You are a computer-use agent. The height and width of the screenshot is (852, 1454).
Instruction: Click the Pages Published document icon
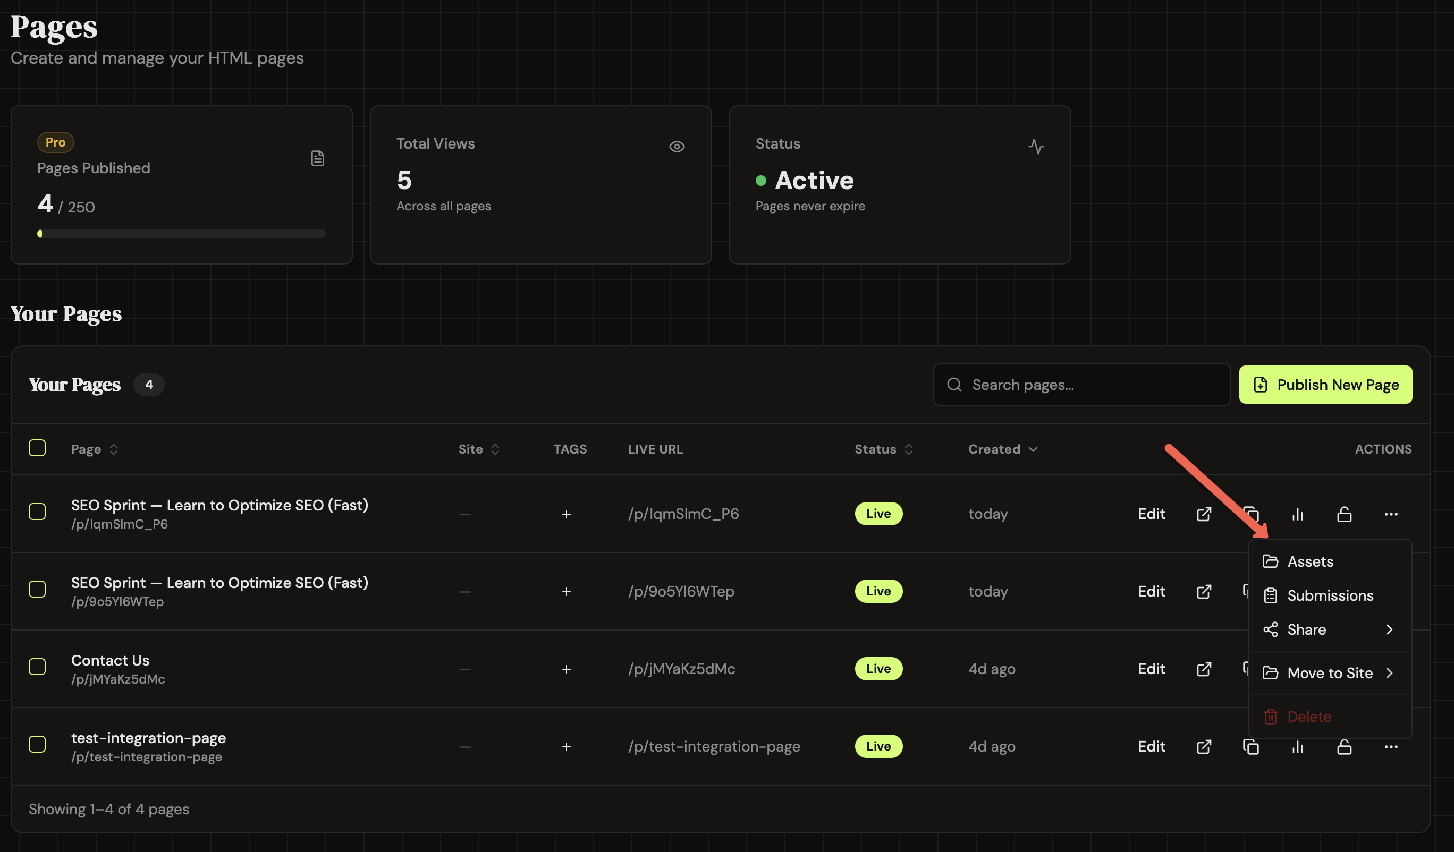pos(317,158)
